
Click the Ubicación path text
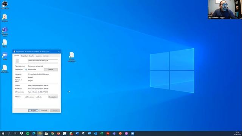tap(39, 74)
